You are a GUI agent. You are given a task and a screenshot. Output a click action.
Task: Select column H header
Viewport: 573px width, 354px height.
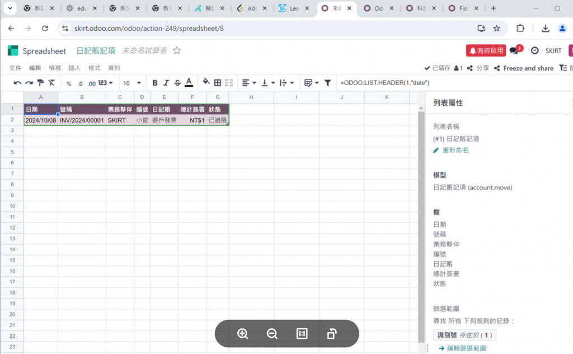[251, 97]
